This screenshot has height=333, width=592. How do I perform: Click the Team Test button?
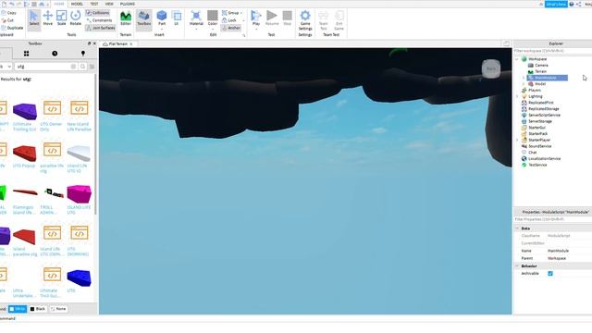(324, 20)
